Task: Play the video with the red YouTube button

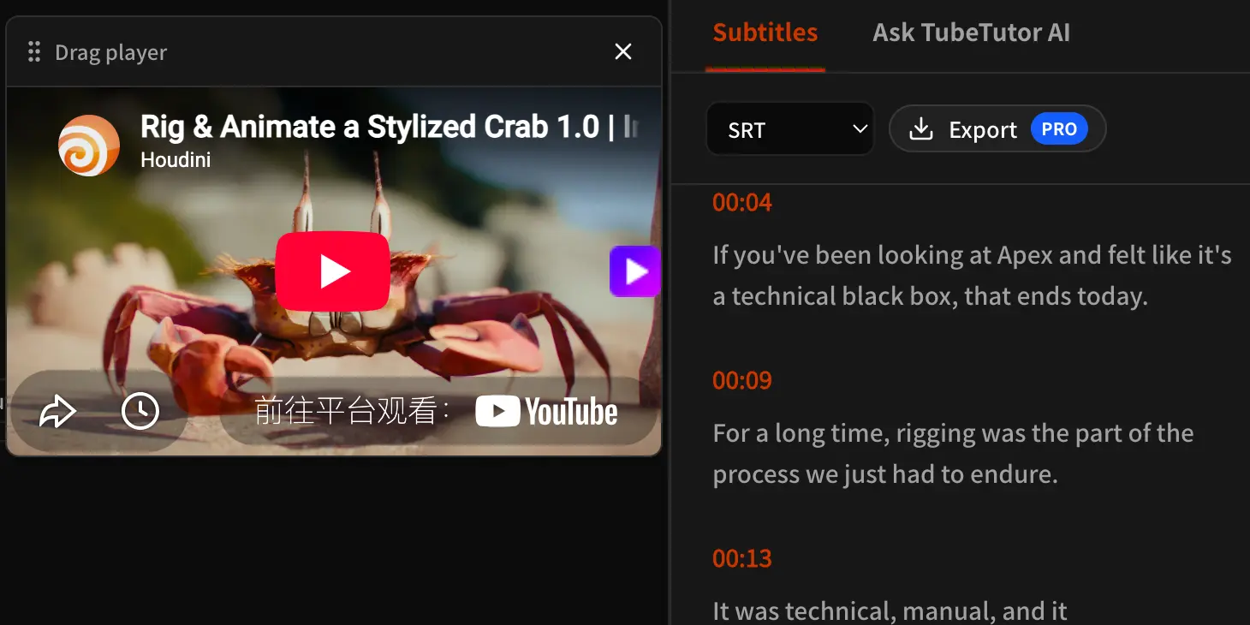Action: [x=333, y=271]
